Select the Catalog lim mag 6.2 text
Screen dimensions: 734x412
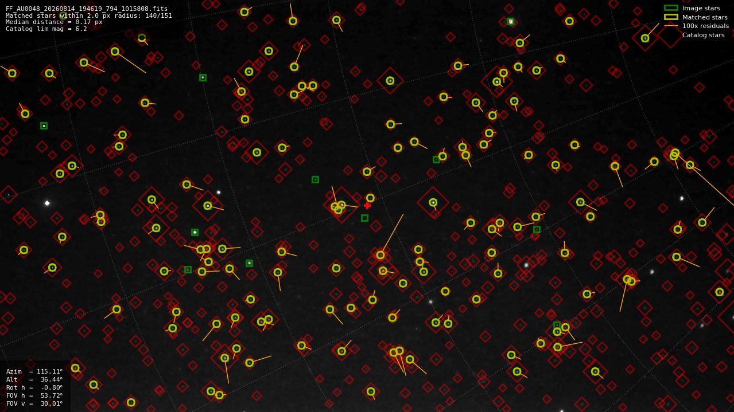(x=46, y=29)
